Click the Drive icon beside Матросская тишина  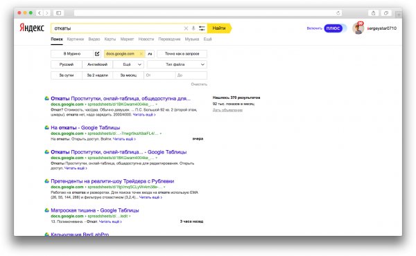[46, 210]
